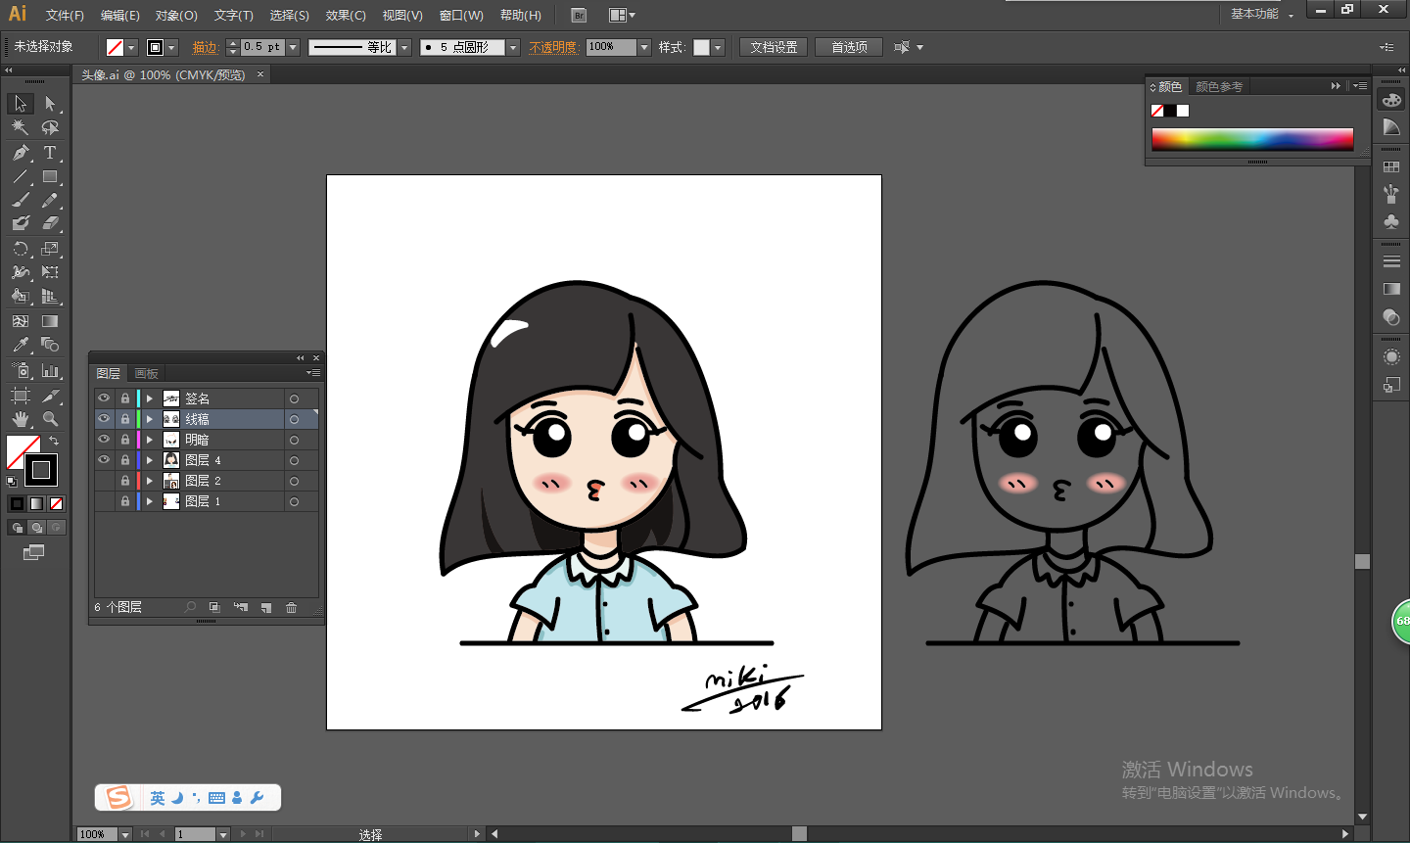
Task: Open the 对象(O) menu
Action: [x=176, y=16]
